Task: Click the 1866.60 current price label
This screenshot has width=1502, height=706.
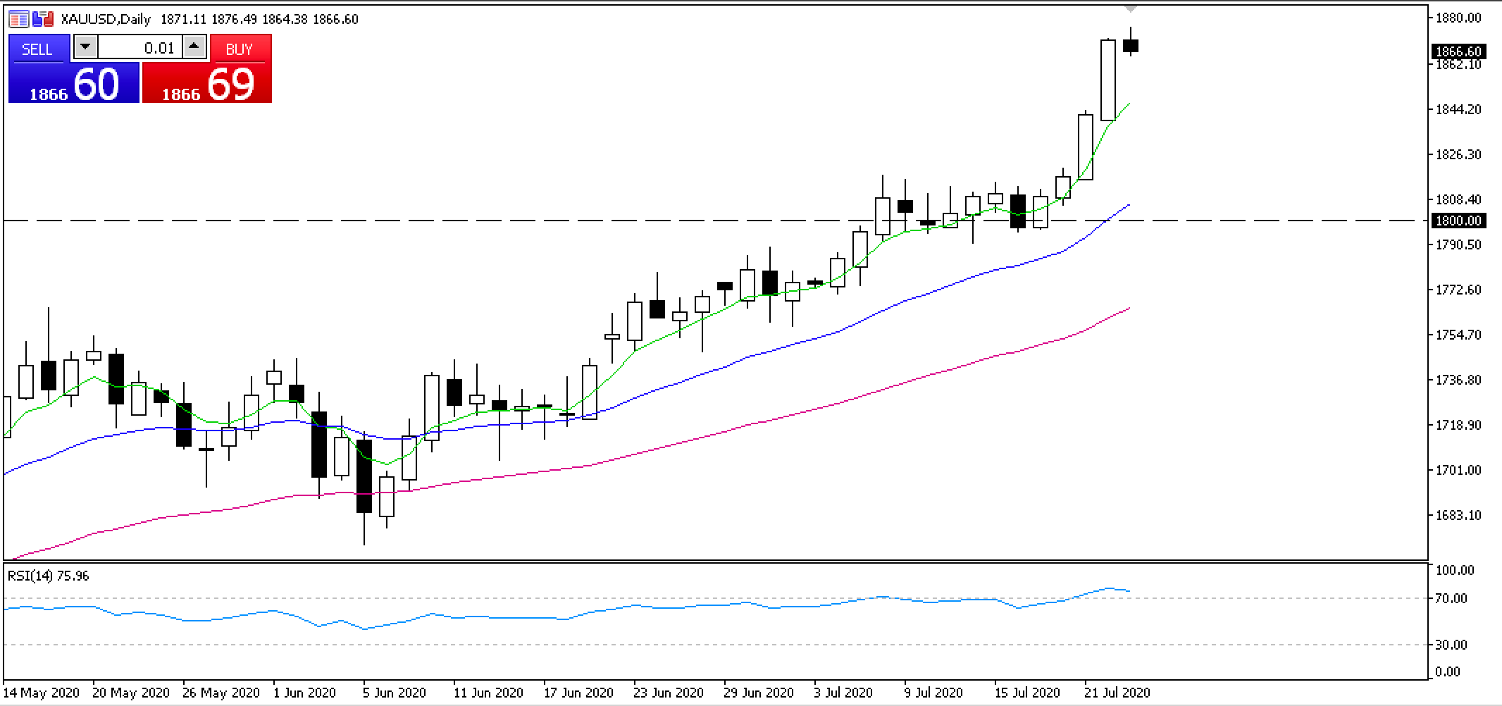Action: coord(1458,51)
